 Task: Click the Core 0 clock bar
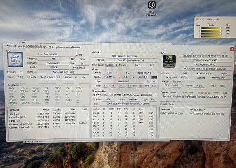click(x=211, y=28)
